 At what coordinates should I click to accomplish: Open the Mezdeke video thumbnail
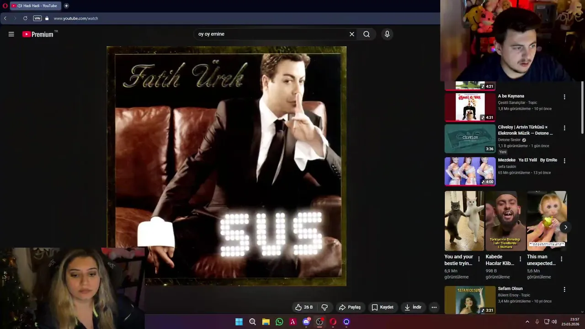[x=470, y=171]
